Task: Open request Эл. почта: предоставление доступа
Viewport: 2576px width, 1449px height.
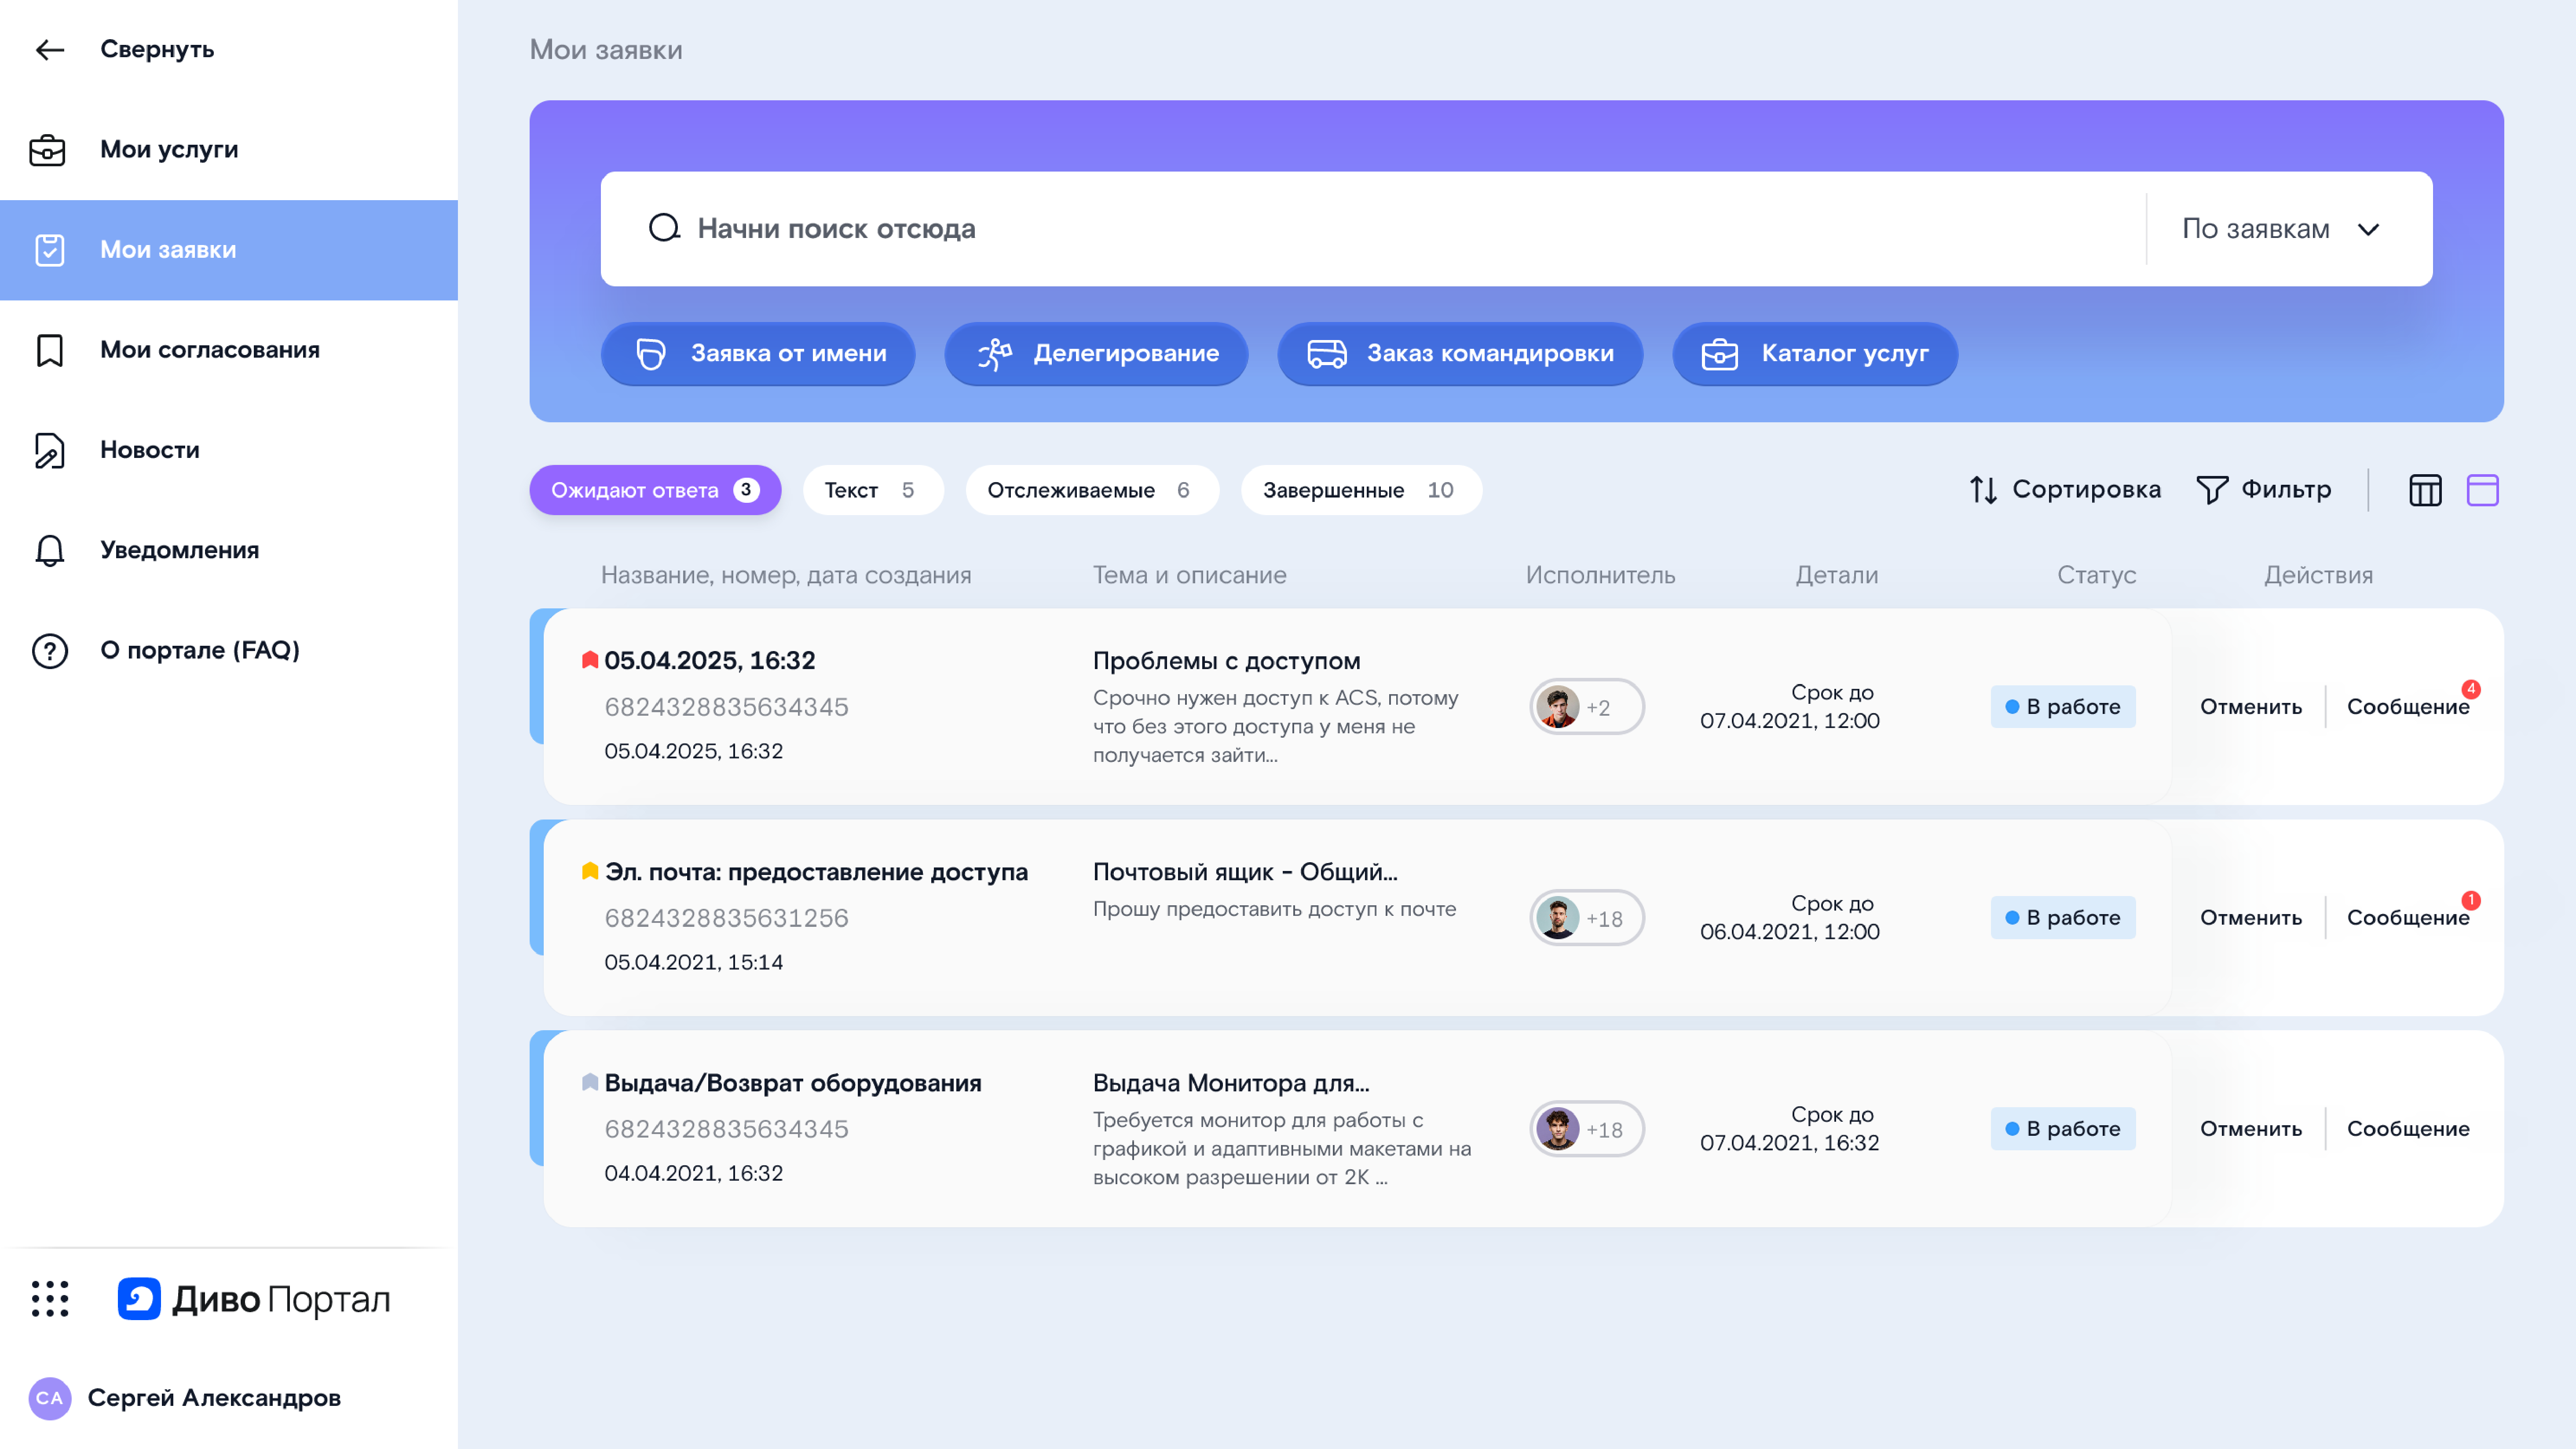Action: [x=816, y=872]
